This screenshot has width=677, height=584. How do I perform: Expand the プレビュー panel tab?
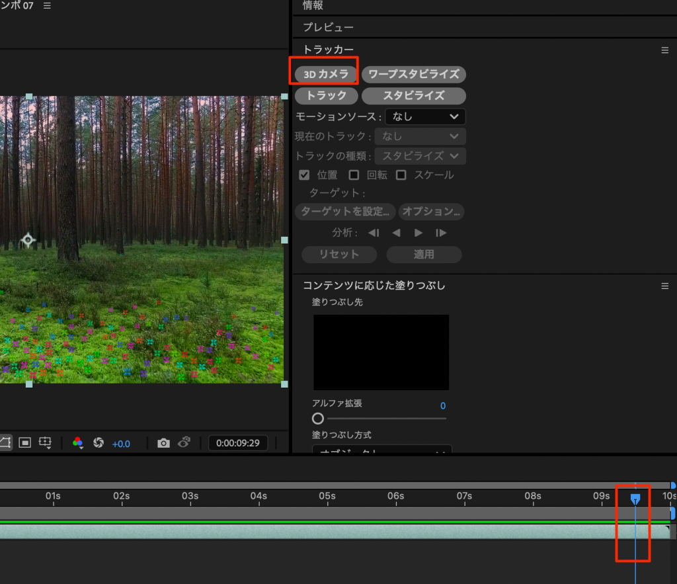pyautogui.click(x=328, y=28)
